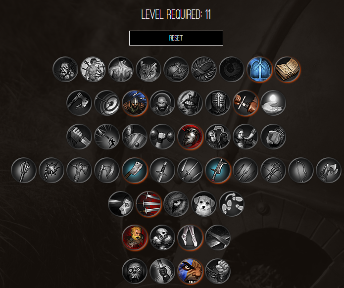Toggle the blue face-paint warrior perk
The image size is (344, 288).
click(x=190, y=271)
